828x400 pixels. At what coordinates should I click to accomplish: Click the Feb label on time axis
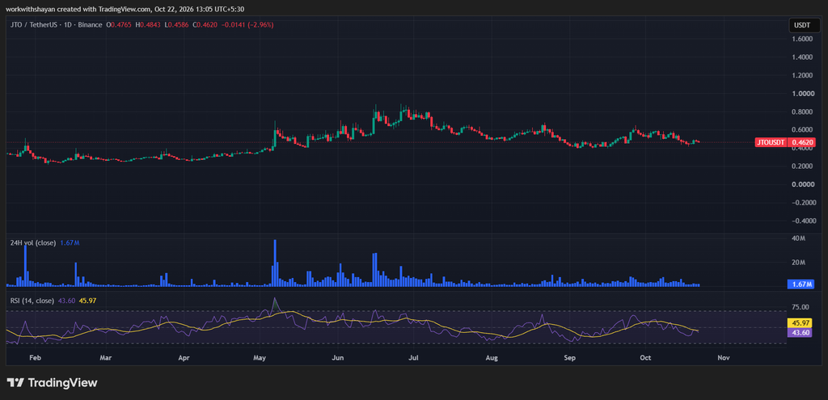(35, 357)
